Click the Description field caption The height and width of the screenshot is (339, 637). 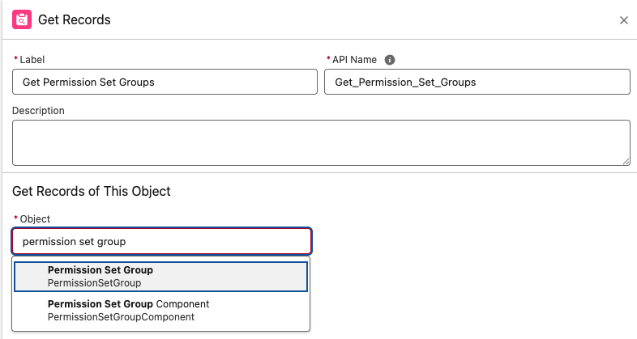38,110
